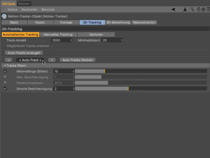Click the up arrow navigation icon
The image size is (210, 158).
pyautogui.click(x=185, y=9)
